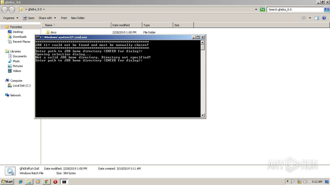Click the Back navigation arrow in Explorer
330x185 pixels.
(x=5, y=10)
